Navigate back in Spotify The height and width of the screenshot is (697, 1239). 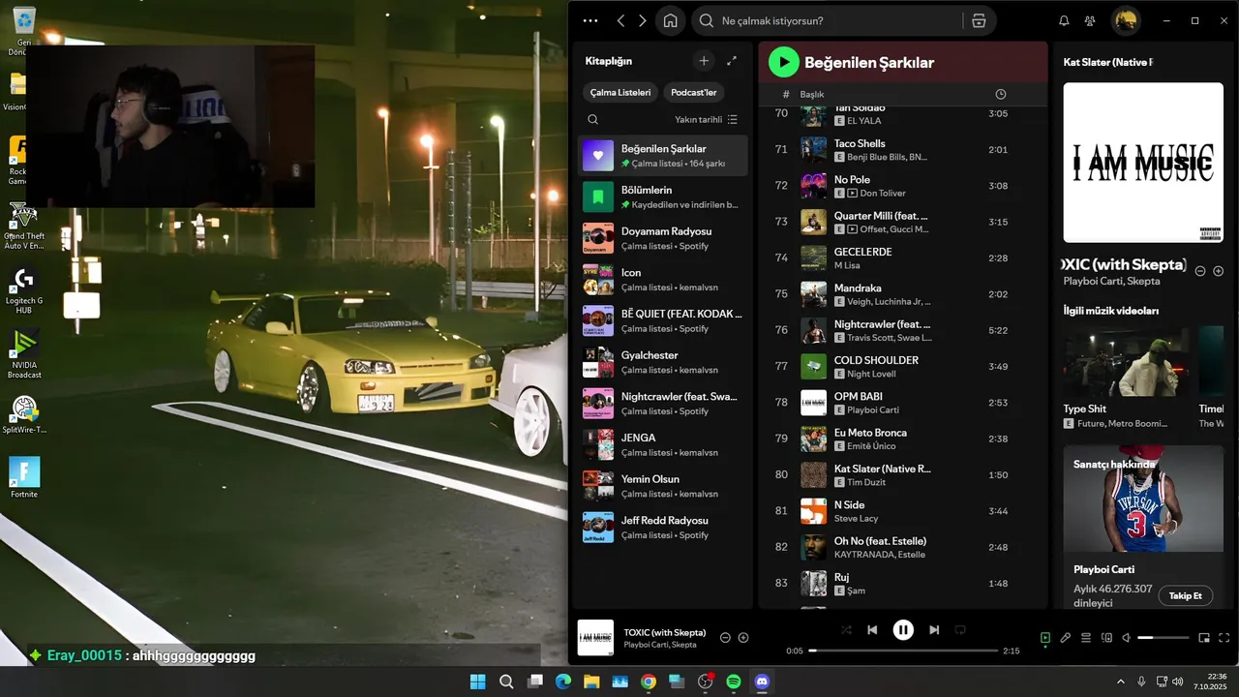(620, 20)
